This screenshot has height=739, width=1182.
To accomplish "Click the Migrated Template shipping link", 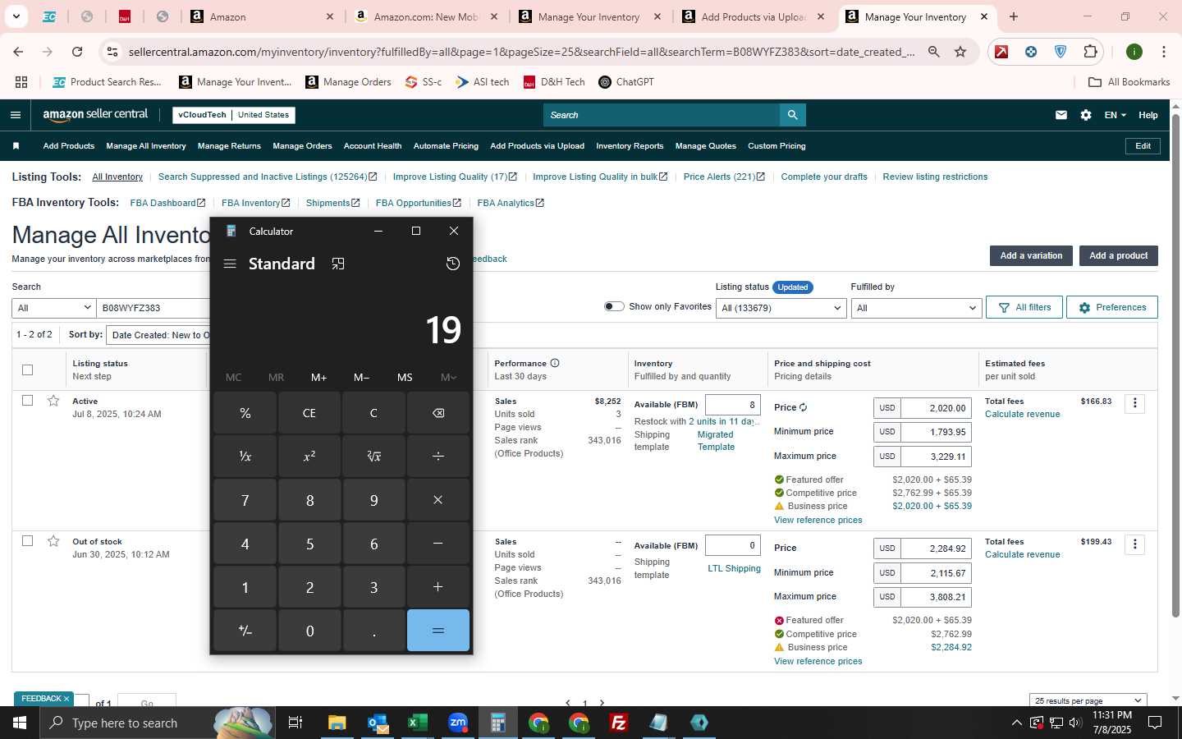I will (x=716, y=441).
